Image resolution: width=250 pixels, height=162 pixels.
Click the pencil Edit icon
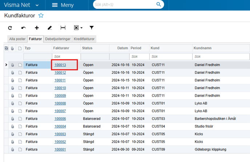[x=50, y=28]
